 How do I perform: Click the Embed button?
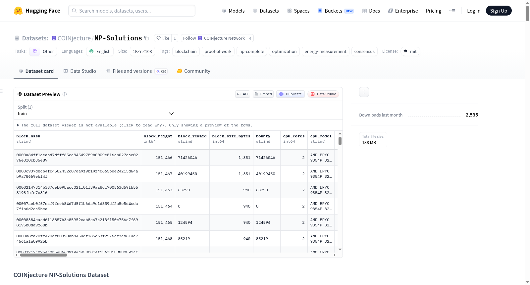(263, 94)
